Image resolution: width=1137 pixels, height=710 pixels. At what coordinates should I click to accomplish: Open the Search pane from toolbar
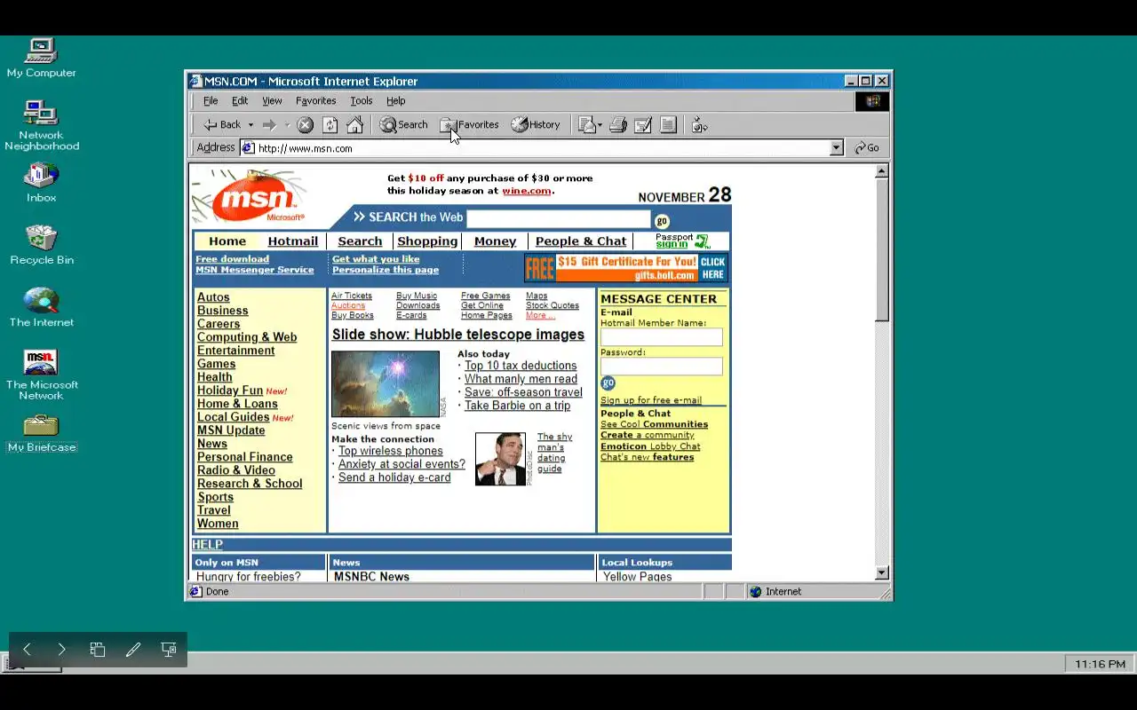click(x=404, y=125)
